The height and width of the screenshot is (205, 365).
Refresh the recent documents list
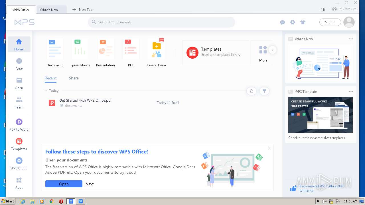252,91
